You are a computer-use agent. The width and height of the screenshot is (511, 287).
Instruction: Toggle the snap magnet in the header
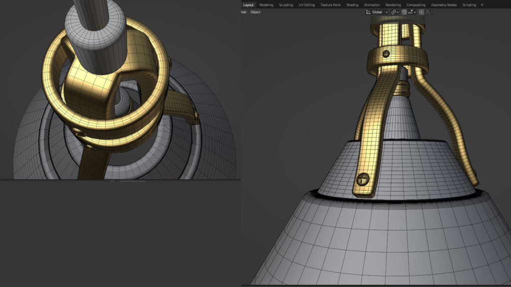pos(404,12)
